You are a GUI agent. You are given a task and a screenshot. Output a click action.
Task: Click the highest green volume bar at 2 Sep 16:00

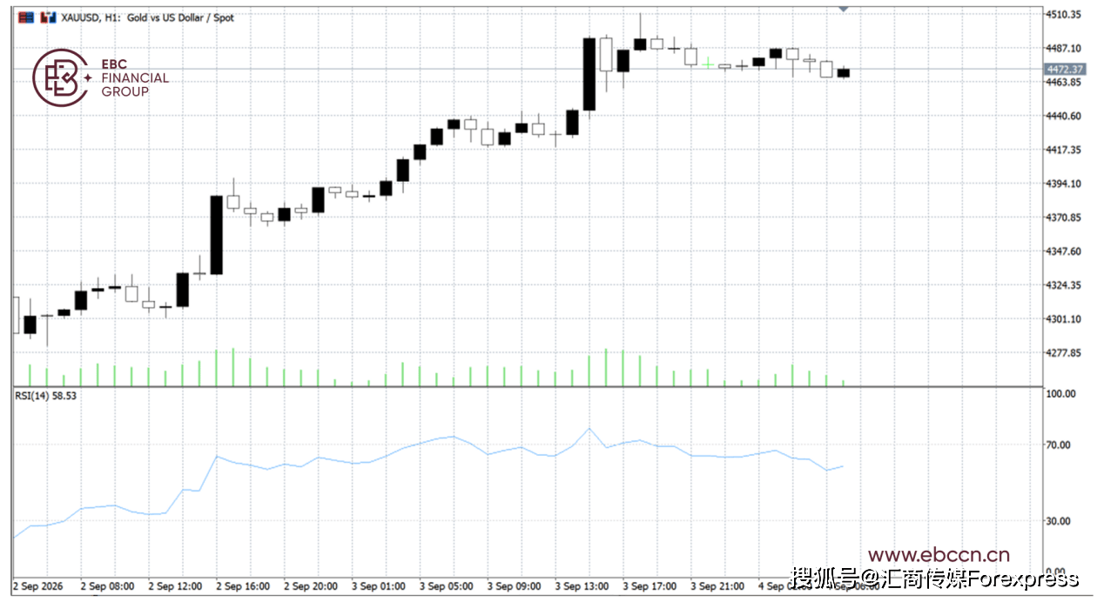[232, 367]
